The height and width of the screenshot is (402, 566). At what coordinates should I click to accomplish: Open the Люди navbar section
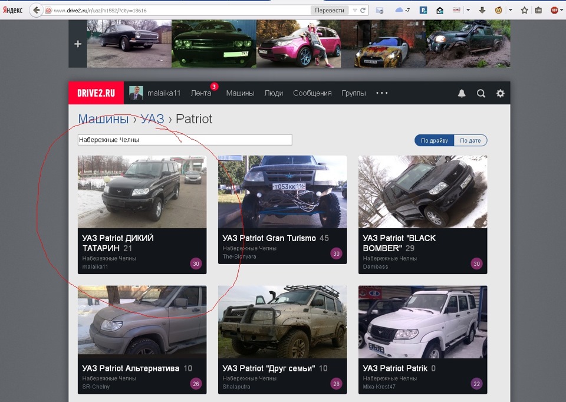click(274, 93)
